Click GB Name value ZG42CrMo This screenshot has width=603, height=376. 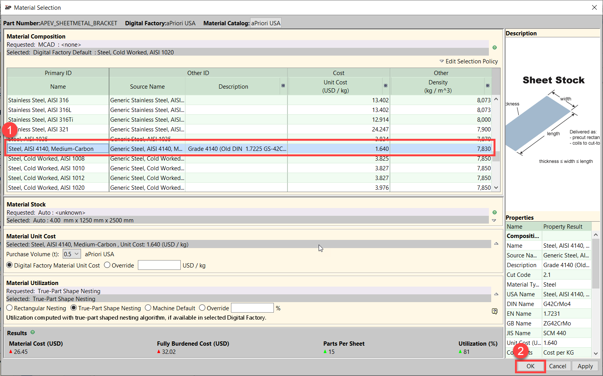(567, 323)
